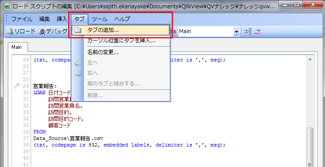Click the 顧客コード field on line 35
The width and height of the screenshot is (325, 167).
click(59, 126)
